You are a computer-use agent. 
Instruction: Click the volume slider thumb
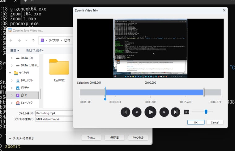[x=206, y=112]
